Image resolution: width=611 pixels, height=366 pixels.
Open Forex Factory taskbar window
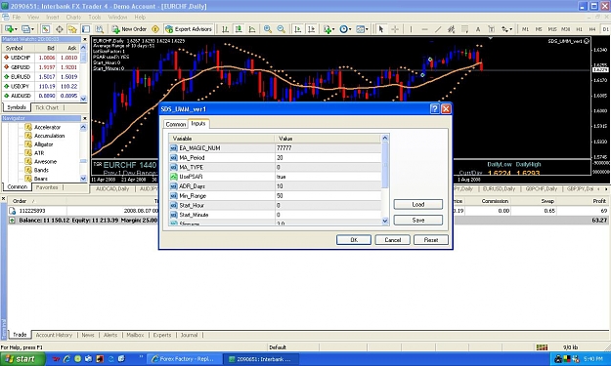coord(184,359)
